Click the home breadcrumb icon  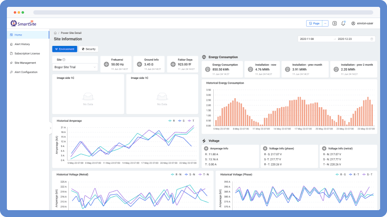[x=55, y=33]
